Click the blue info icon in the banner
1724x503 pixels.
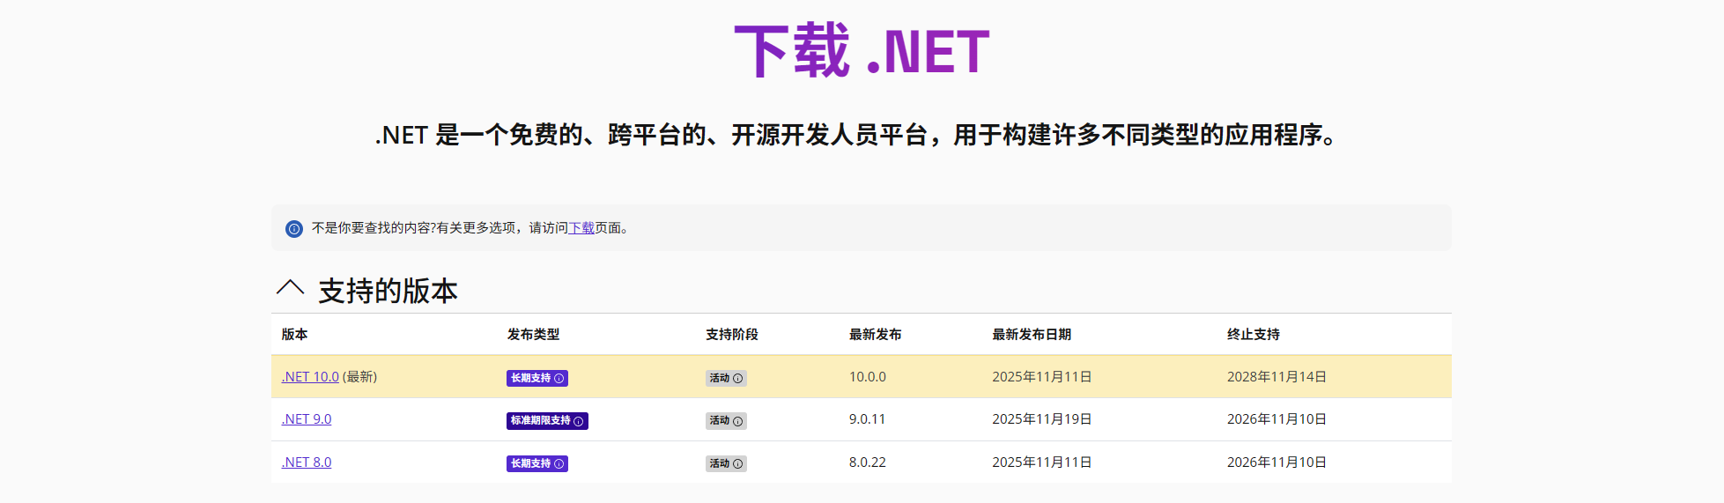(x=294, y=229)
